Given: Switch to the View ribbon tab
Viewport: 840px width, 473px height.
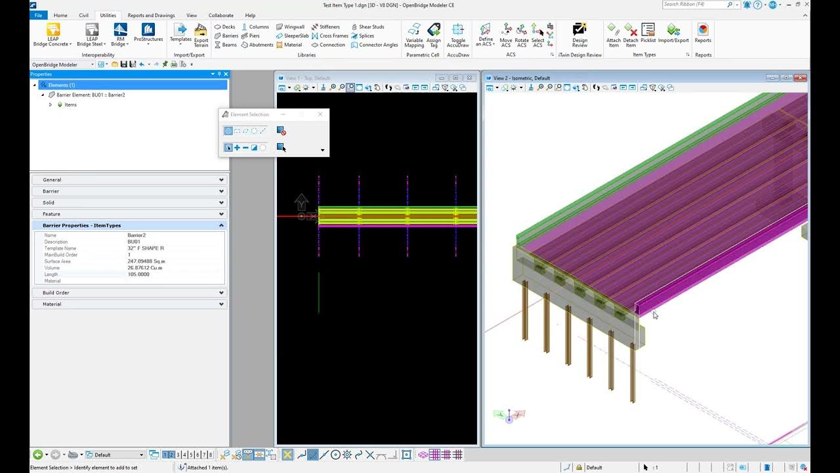Looking at the screenshot, I should tap(192, 15).
